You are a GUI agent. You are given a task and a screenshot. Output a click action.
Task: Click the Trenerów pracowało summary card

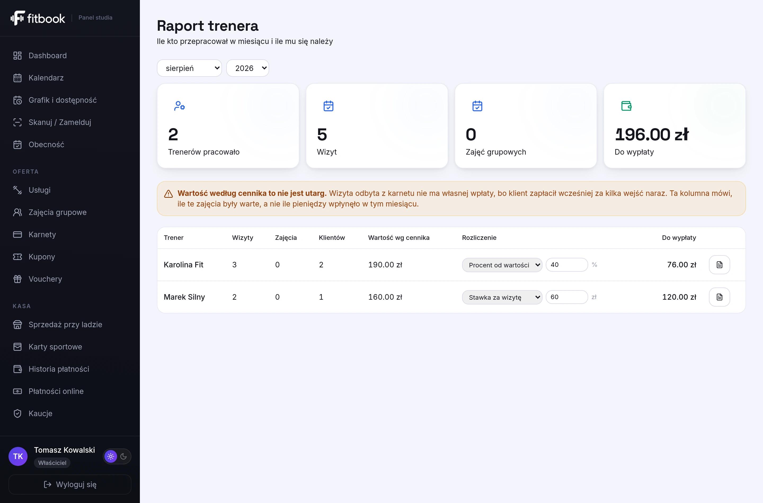(x=228, y=126)
